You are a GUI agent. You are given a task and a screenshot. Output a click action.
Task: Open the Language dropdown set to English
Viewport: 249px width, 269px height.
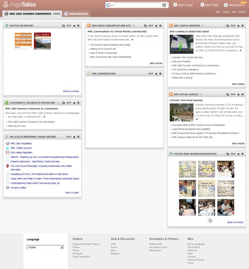45,247
